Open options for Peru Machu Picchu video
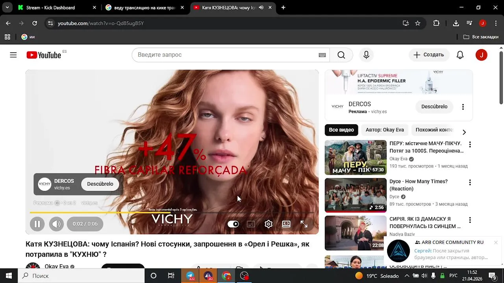 coord(469,145)
